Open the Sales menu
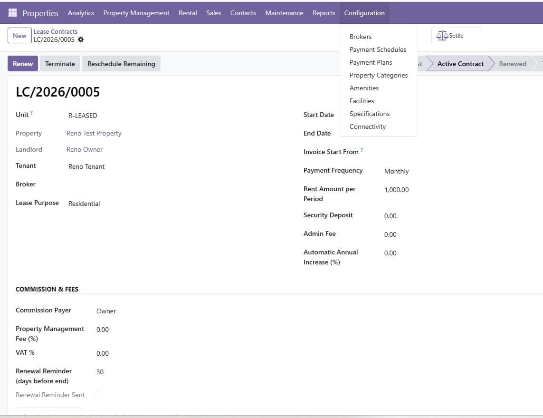Screen dimensions: 543x418 point(214,13)
